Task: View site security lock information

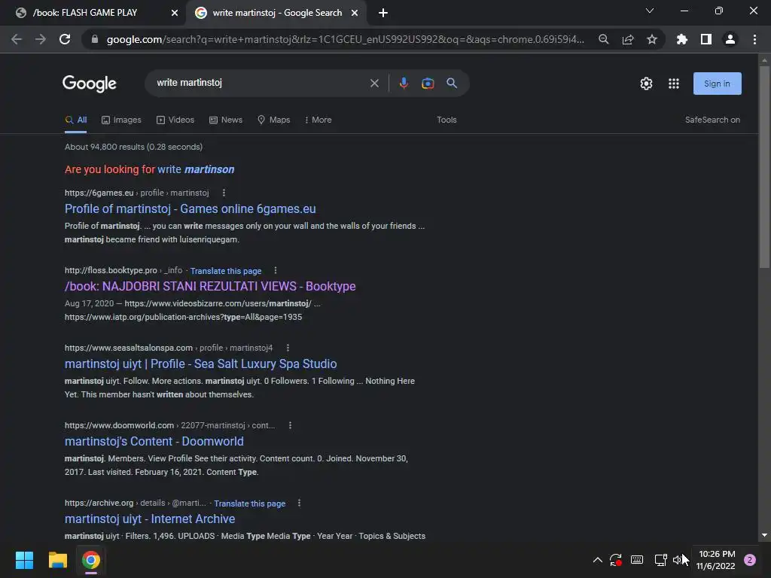Action: click(95, 39)
